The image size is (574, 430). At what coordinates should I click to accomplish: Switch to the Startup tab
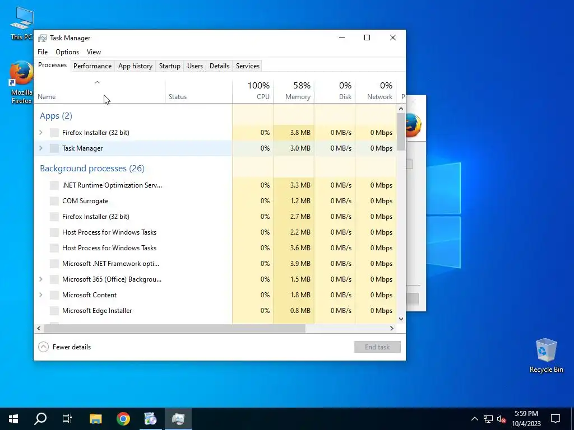pyautogui.click(x=169, y=66)
